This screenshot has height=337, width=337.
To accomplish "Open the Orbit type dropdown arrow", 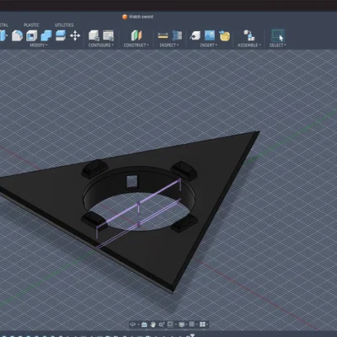I will tap(138, 324).
